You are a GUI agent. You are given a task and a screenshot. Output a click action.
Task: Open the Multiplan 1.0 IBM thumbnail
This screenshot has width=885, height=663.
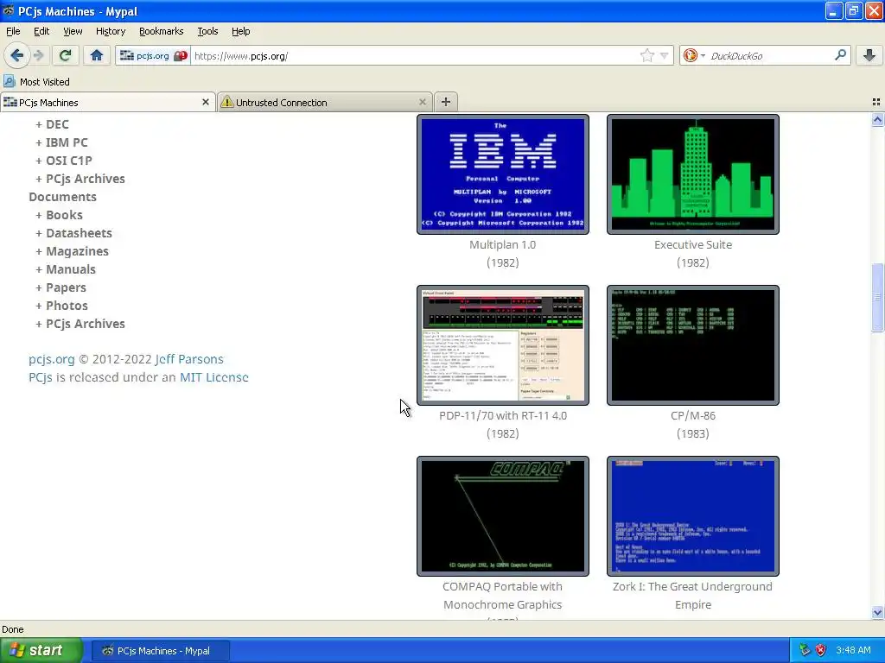503,174
